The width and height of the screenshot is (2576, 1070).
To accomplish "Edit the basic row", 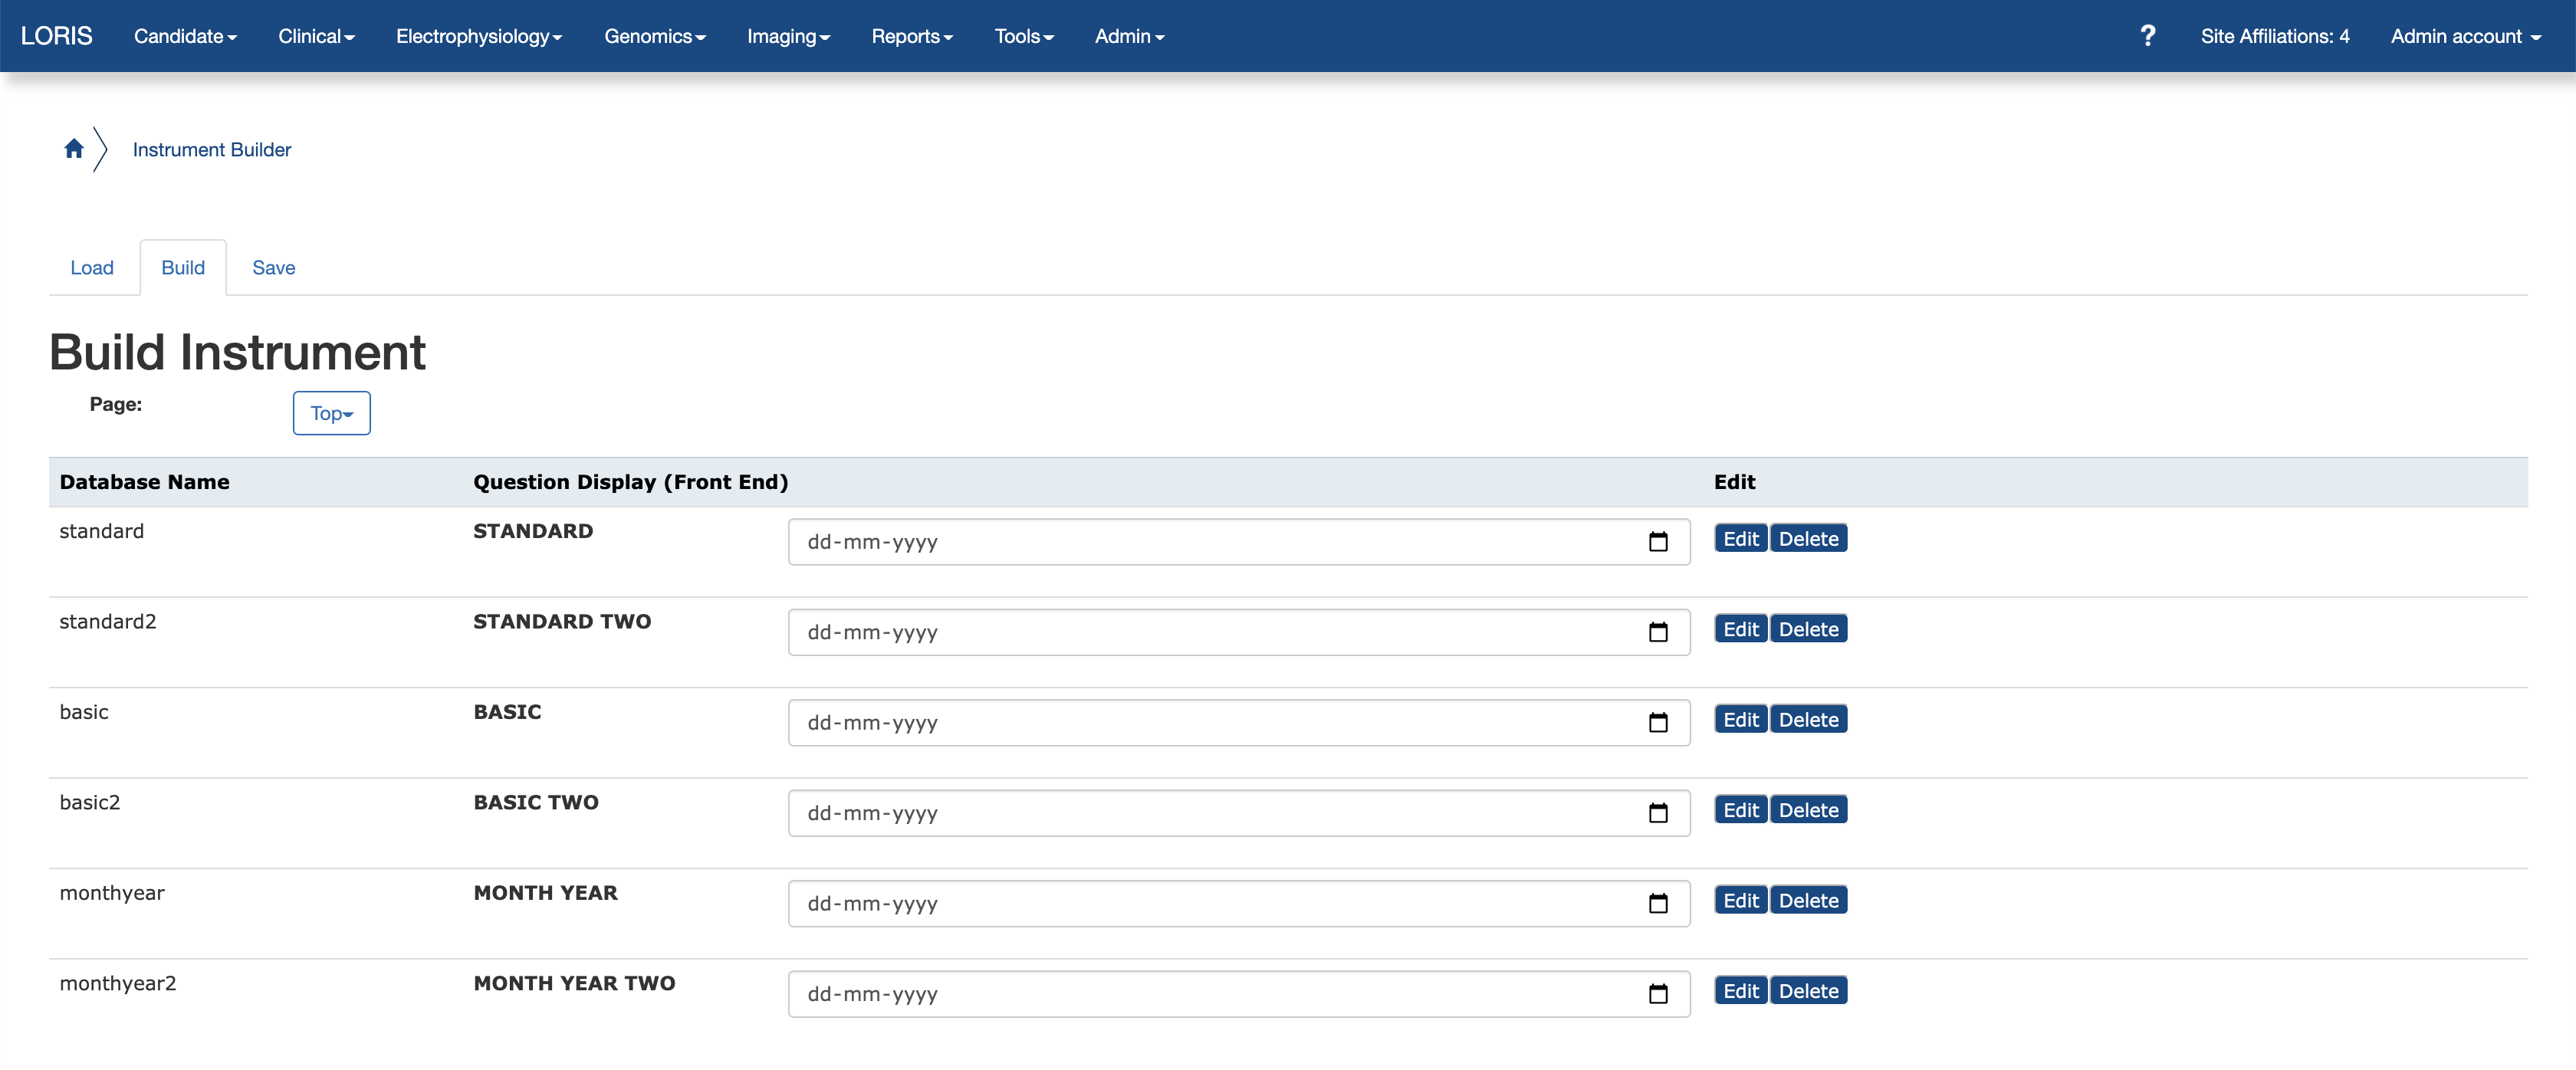I will click(1741, 720).
